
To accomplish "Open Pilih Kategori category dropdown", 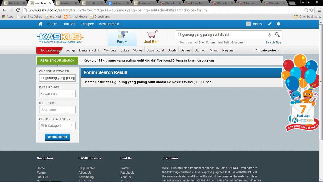I will coord(57,126).
